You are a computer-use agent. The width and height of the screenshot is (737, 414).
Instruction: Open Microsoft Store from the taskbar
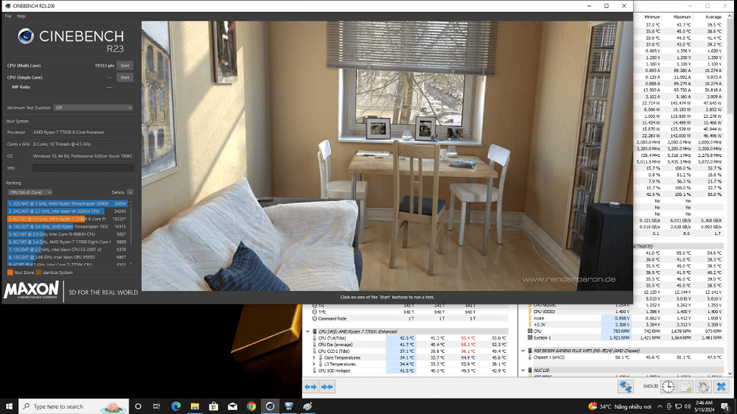coord(214,407)
